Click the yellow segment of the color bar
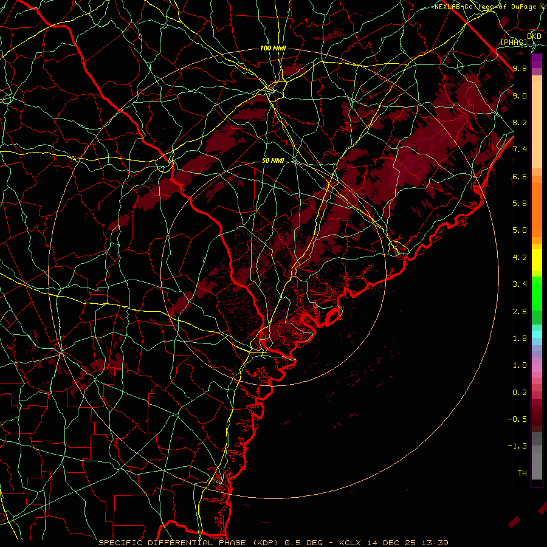 (x=537, y=260)
